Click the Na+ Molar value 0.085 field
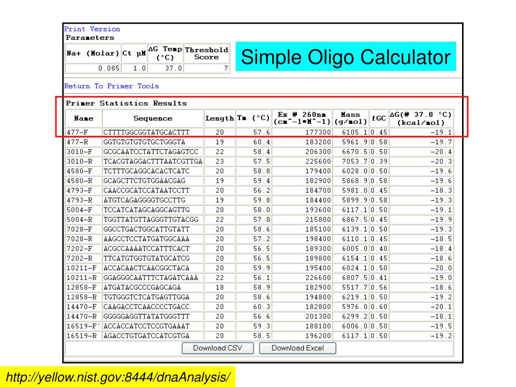This screenshot has width=516, height=387. point(93,68)
